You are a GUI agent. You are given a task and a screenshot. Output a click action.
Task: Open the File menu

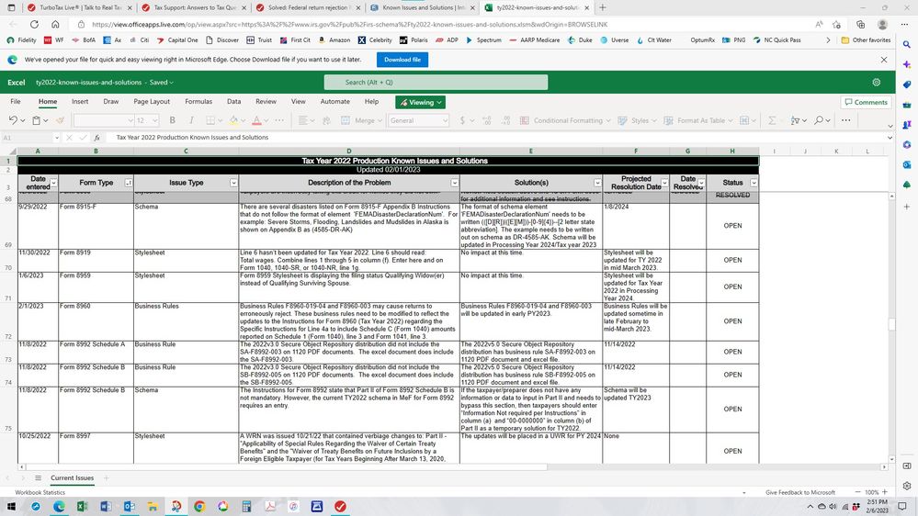click(x=16, y=101)
